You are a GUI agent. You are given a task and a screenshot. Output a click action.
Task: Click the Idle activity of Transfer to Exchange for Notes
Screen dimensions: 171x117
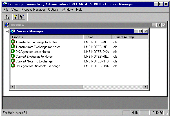pyautogui.click(x=115, y=42)
